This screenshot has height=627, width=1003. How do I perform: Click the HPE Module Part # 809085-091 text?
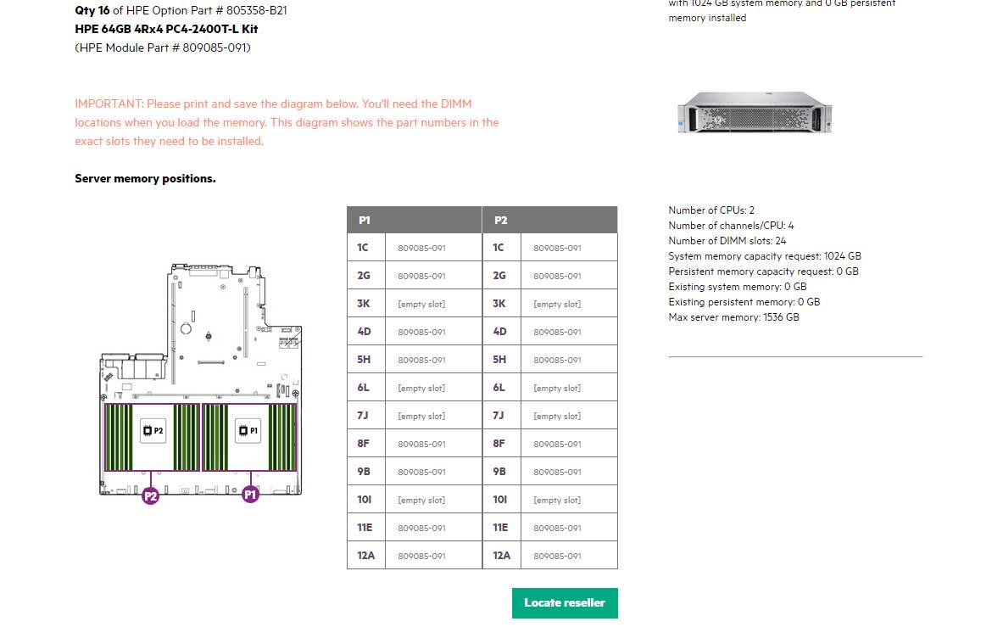[x=163, y=48]
